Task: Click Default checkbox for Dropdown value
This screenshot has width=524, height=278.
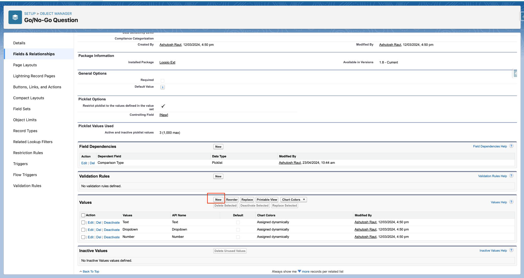Action: [238, 230]
